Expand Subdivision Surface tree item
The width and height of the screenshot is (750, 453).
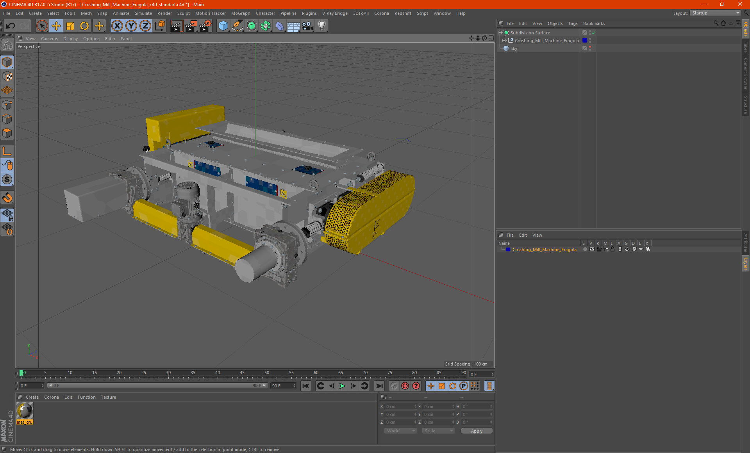[500, 33]
